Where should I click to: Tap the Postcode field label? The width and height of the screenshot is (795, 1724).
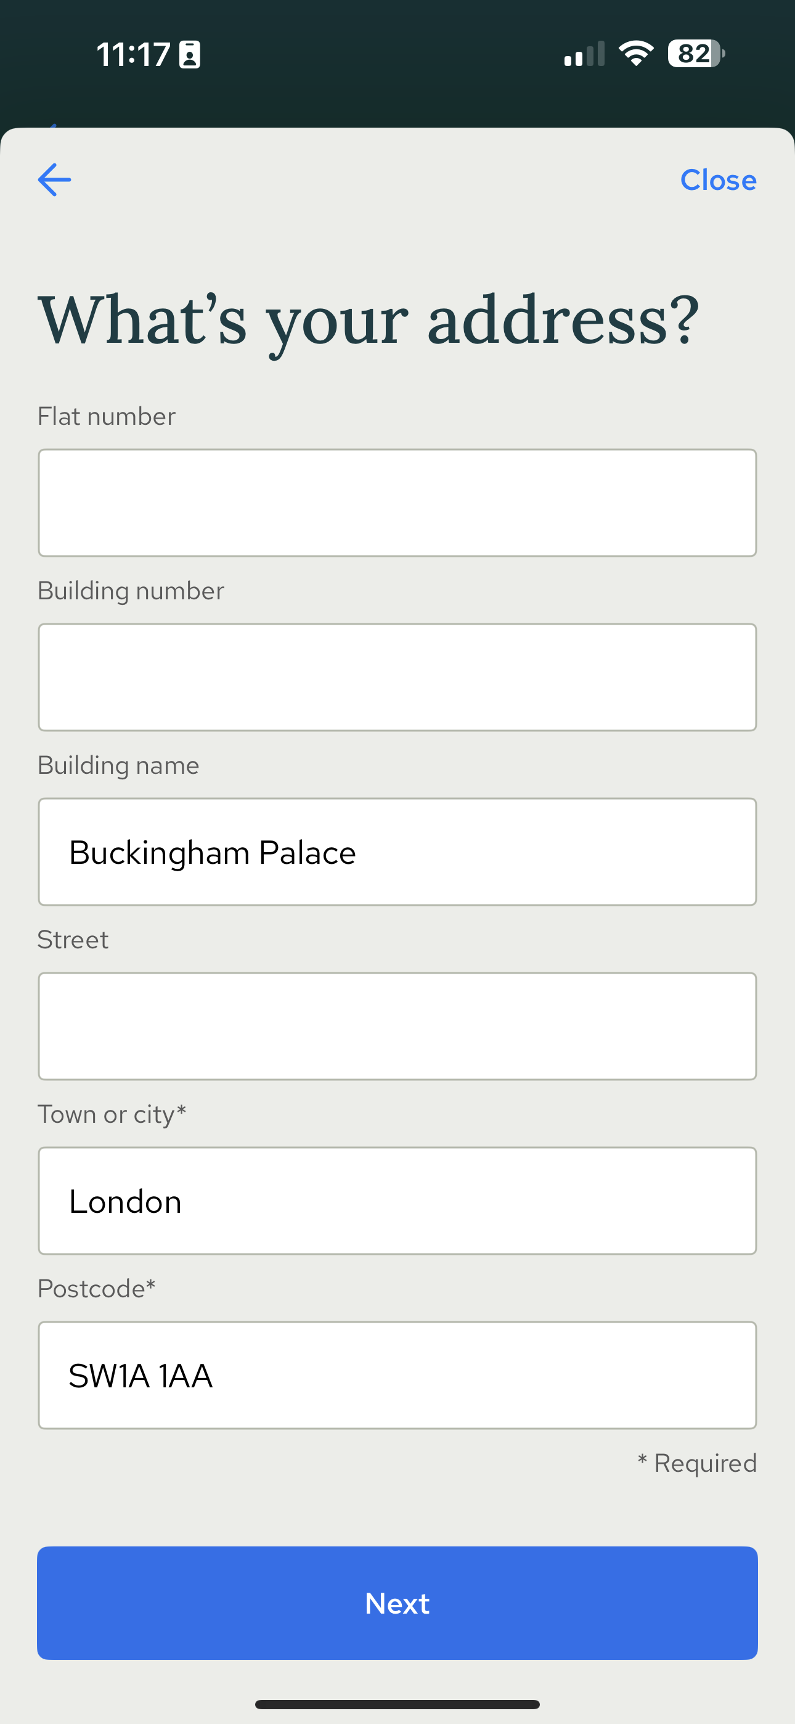click(x=96, y=1288)
